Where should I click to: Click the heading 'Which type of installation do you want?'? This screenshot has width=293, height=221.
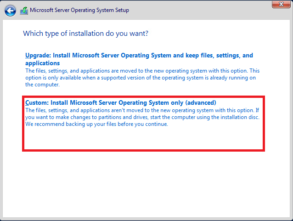pos(85,34)
